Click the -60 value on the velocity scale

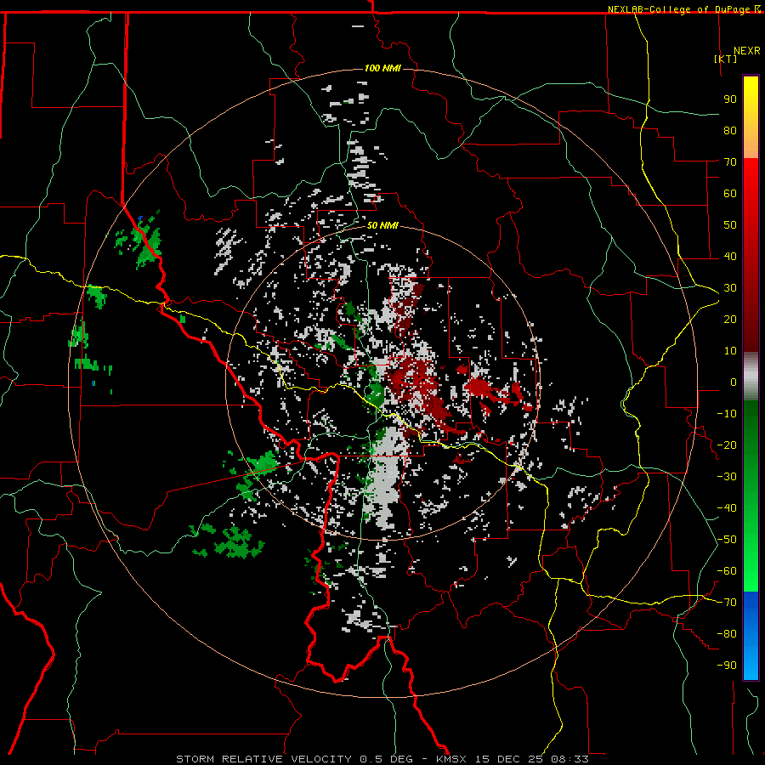pos(727,571)
